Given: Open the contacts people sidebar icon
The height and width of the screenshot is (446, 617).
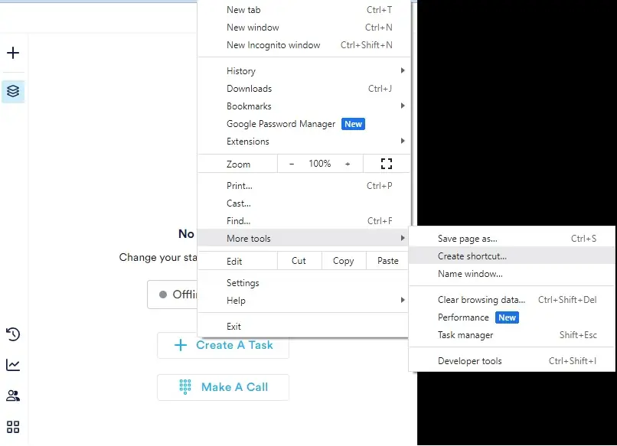Looking at the screenshot, I should [x=13, y=396].
